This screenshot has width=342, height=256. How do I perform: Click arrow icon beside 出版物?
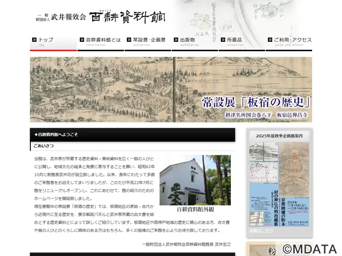(176, 40)
